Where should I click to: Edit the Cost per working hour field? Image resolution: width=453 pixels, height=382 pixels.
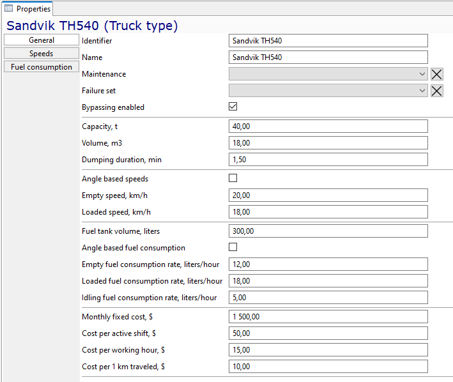(328, 350)
